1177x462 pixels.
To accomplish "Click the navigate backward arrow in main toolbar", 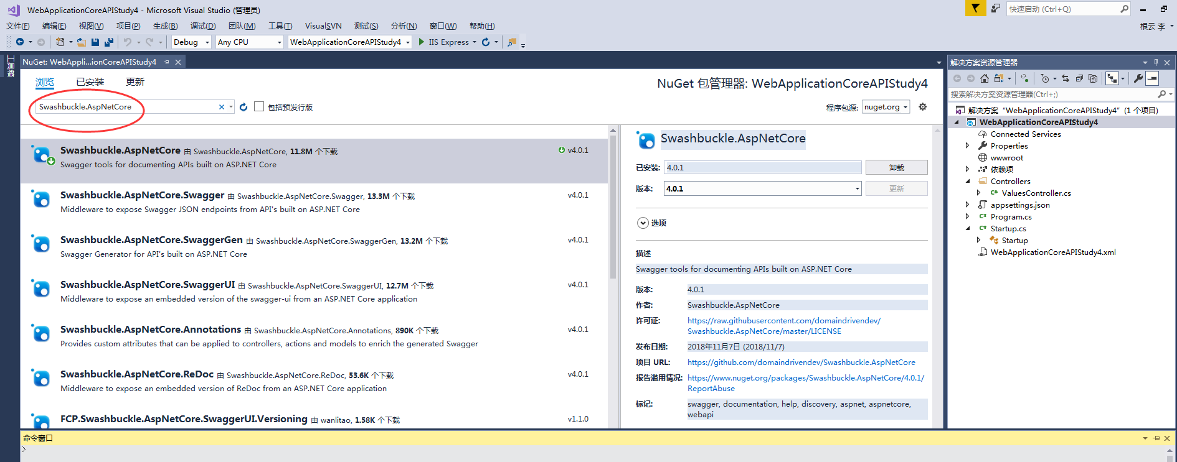I will point(20,42).
